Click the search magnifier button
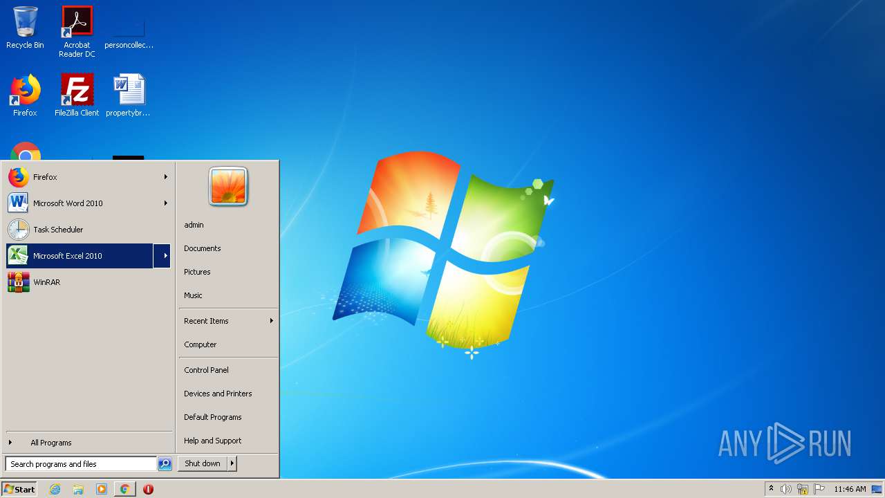 click(165, 464)
